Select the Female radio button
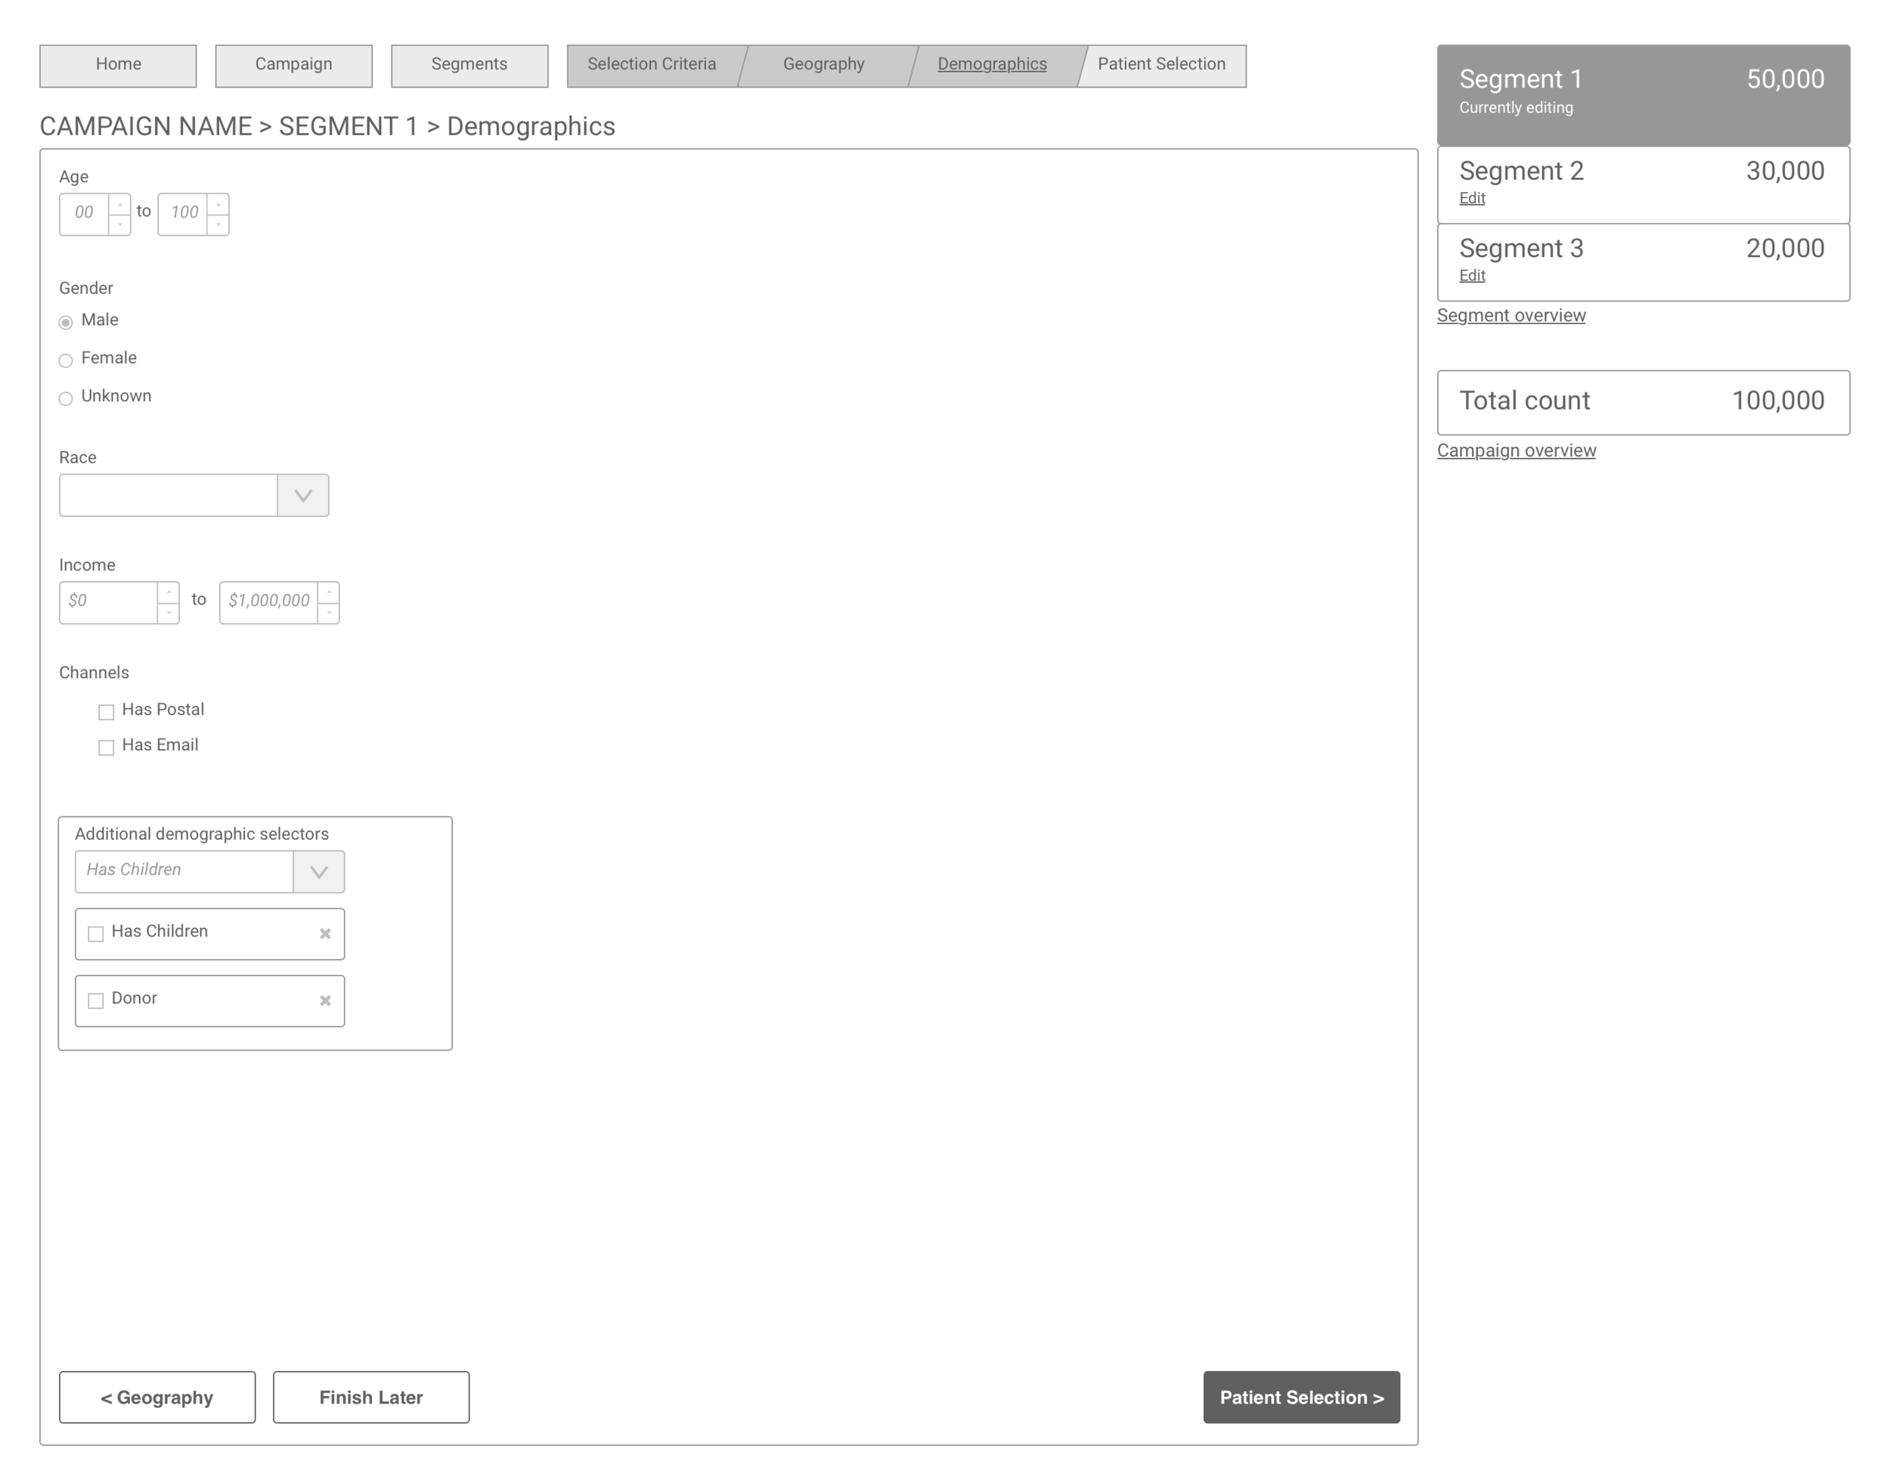The height and width of the screenshot is (1476, 1890). click(64, 357)
